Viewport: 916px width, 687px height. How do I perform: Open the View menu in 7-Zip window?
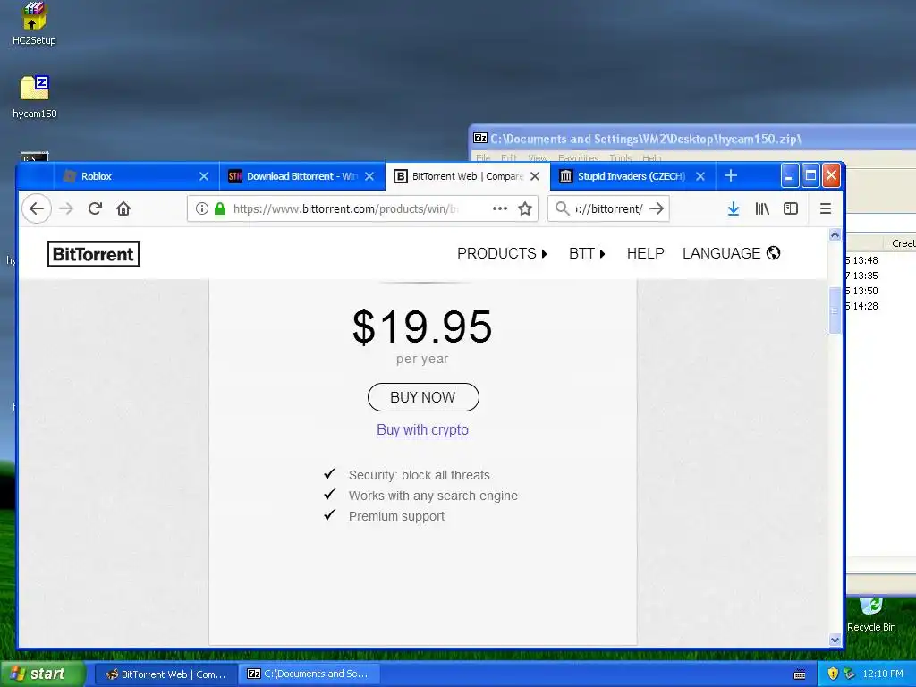point(538,158)
